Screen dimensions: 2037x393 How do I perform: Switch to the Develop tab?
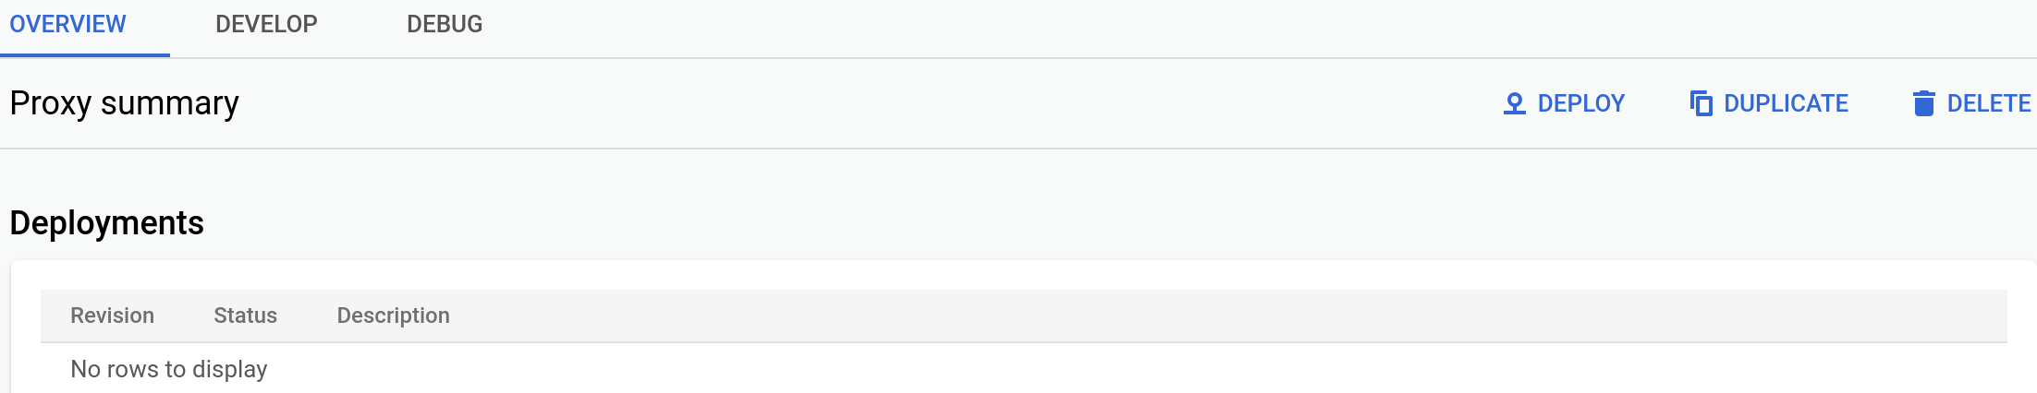tap(266, 25)
